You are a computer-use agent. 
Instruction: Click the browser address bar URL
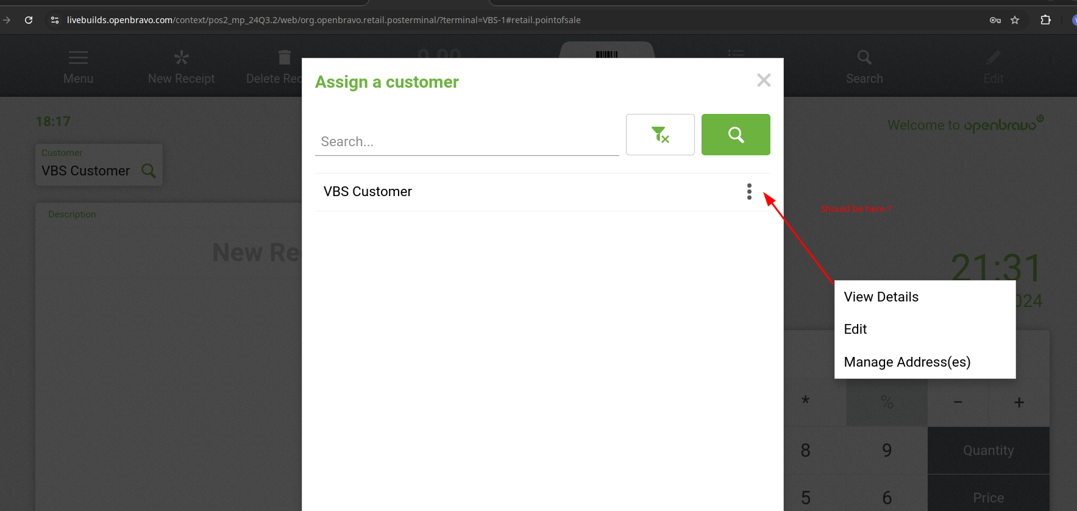point(324,20)
